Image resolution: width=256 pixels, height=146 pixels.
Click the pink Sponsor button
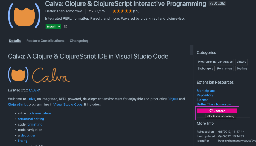[217, 111]
